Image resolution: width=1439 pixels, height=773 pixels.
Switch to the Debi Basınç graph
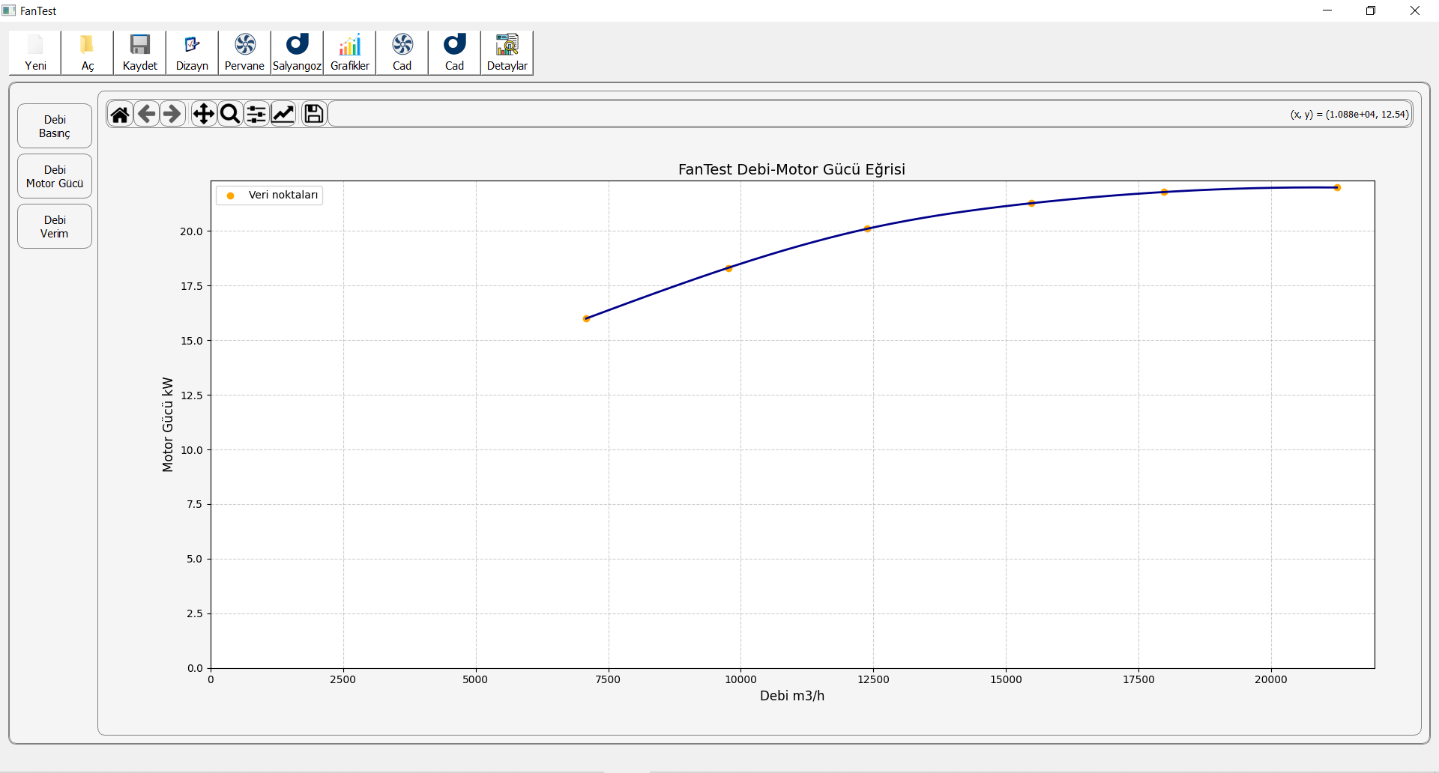(55, 126)
